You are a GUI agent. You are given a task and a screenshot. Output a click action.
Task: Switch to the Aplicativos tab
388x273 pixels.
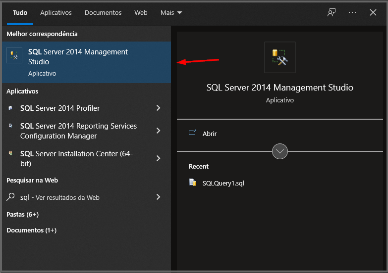click(x=56, y=12)
